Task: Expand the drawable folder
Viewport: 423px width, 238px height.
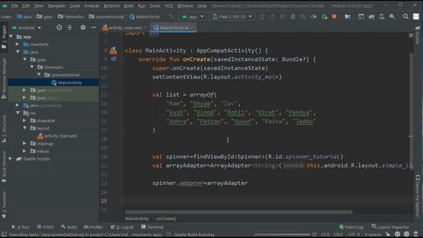Action: [x=24, y=120]
